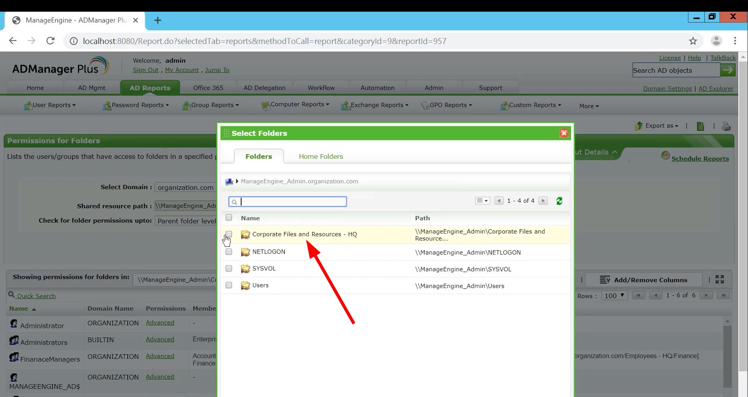Viewport: 748px width, 397px height.
Task: Sort by the Name column
Action: (x=19, y=309)
